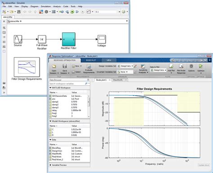This screenshot has height=173, width=213.
Task: Open the Simulation menu in Simulink
Action: (46, 6)
